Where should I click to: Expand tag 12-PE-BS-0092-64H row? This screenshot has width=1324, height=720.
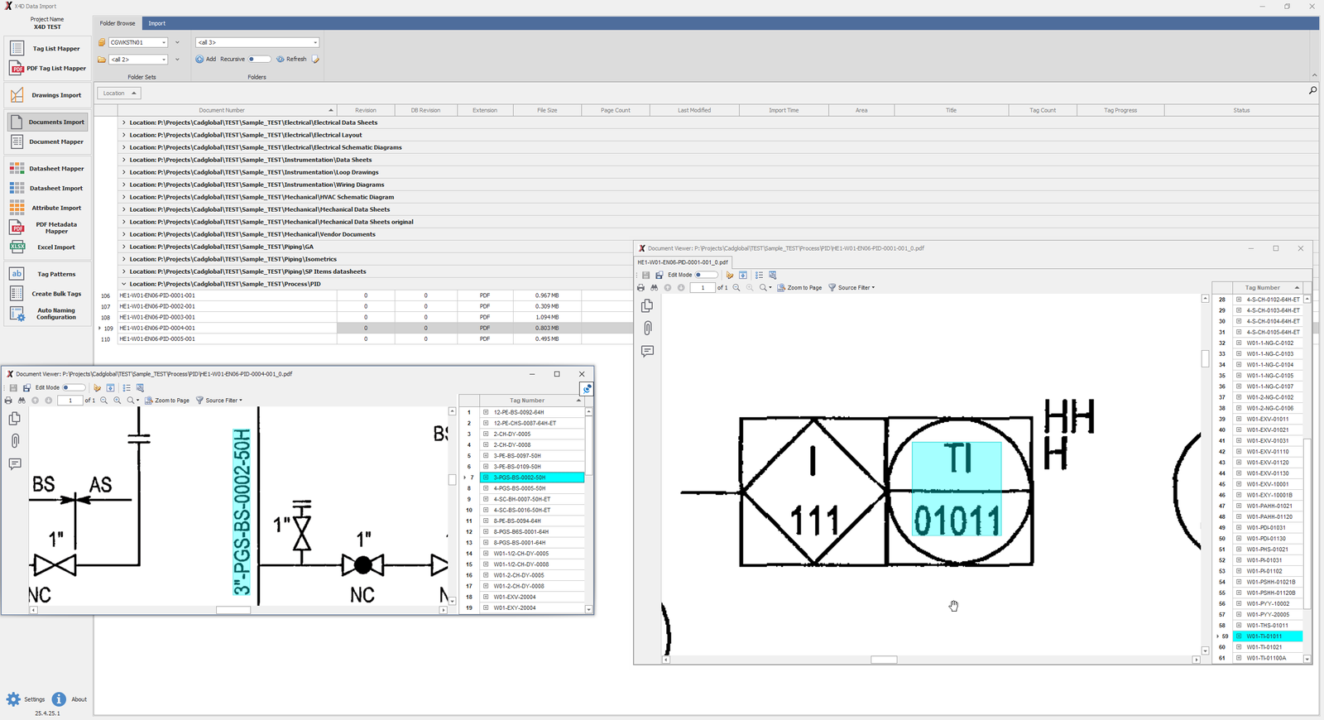tap(486, 412)
